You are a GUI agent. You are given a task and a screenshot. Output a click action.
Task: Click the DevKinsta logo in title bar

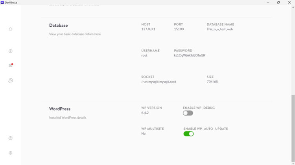pyautogui.click(x=2, y=2)
